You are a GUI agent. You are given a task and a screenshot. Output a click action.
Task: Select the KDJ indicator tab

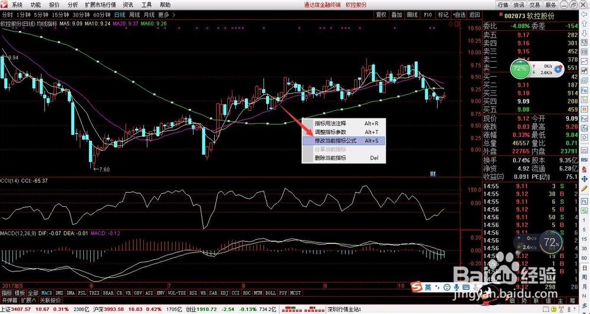pos(224,293)
